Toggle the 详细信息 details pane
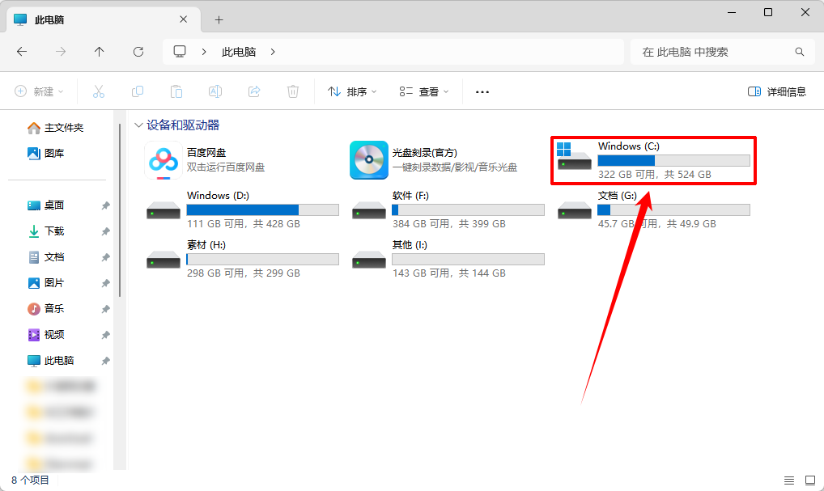Screen dimensions: 824x491 [777, 92]
